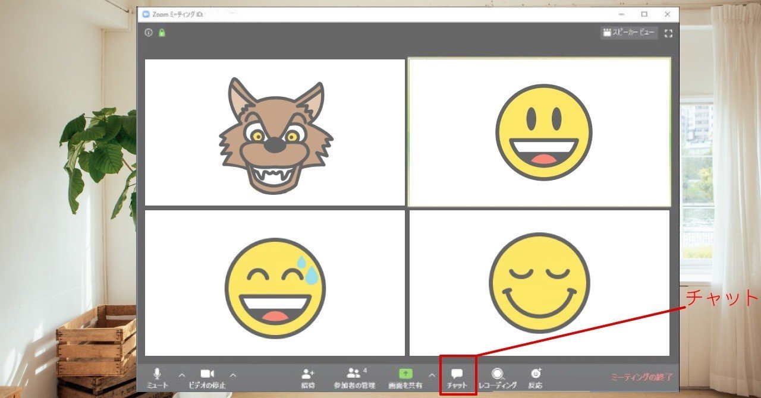Select the wolf participant video tile
This screenshot has height=398, width=761.
[275, 132]
